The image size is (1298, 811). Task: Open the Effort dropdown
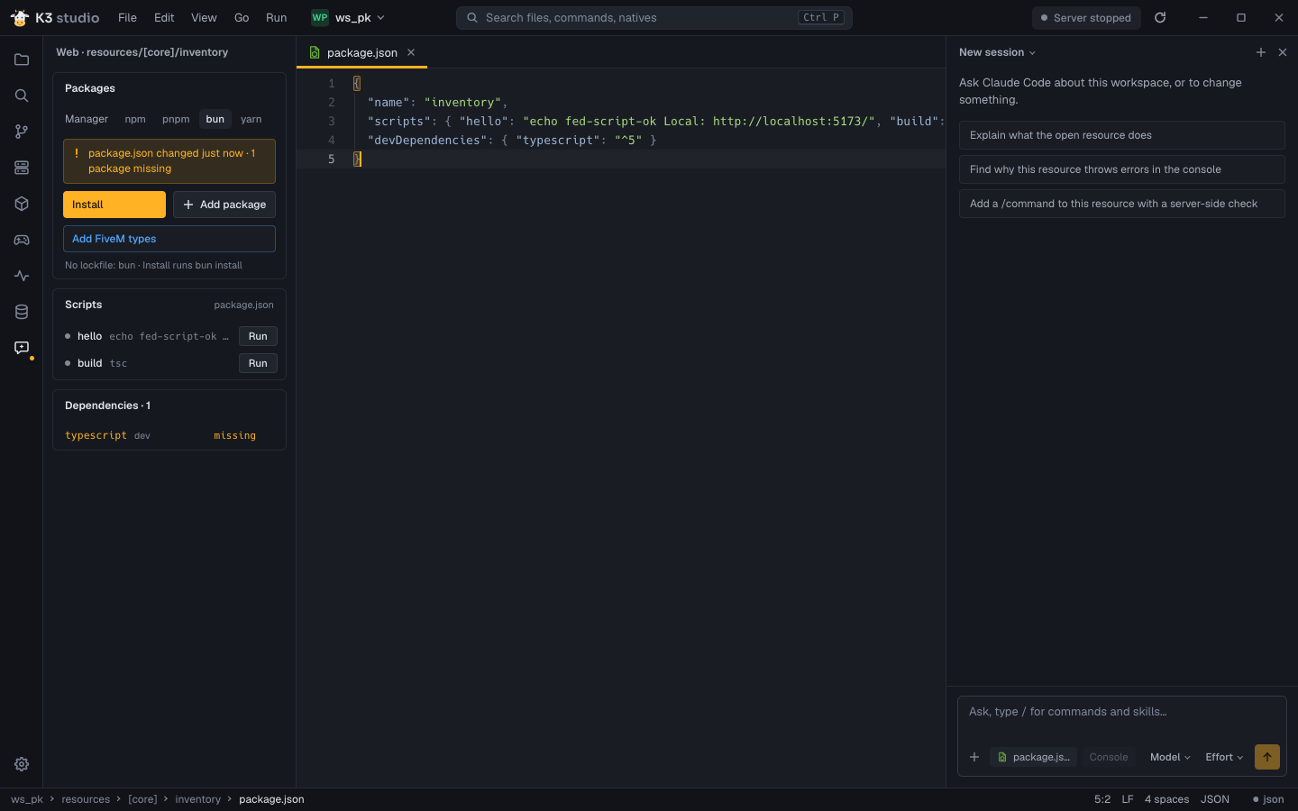1224,757
